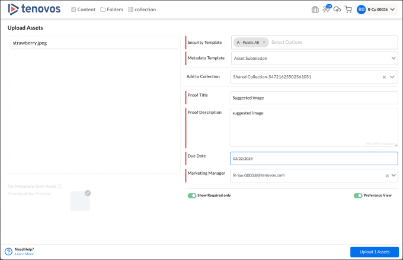Click the tenovos logo
Viewport: 403px width, 260px height.
point(34,9)
